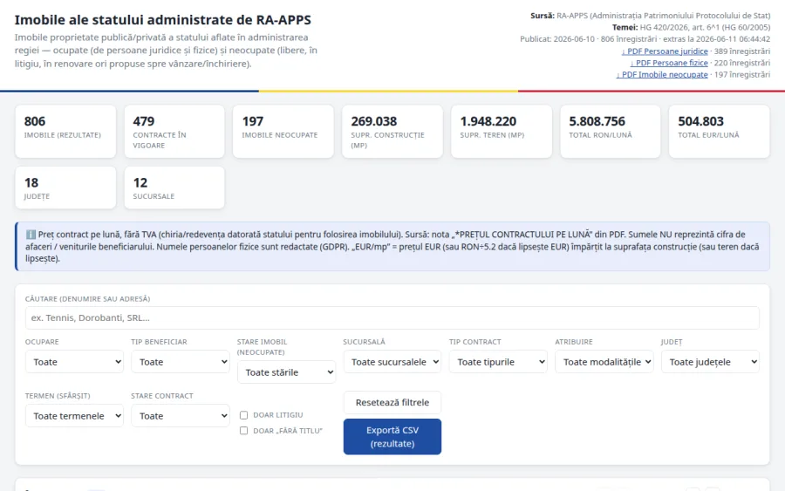Click the 5.808.756 Total RON/lună card
The height and width of the screenshot is (491, 785).
pyautogui.click(x=611, y=131)
